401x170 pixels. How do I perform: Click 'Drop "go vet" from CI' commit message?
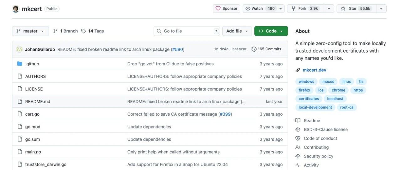[170, 64]
